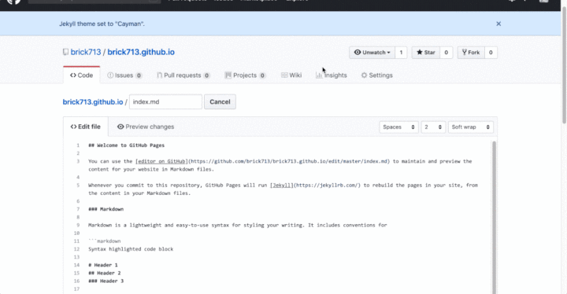The width and height of the screenshot is (567, 294).
Task: Open the Insights tab
Action: [332, 75]
